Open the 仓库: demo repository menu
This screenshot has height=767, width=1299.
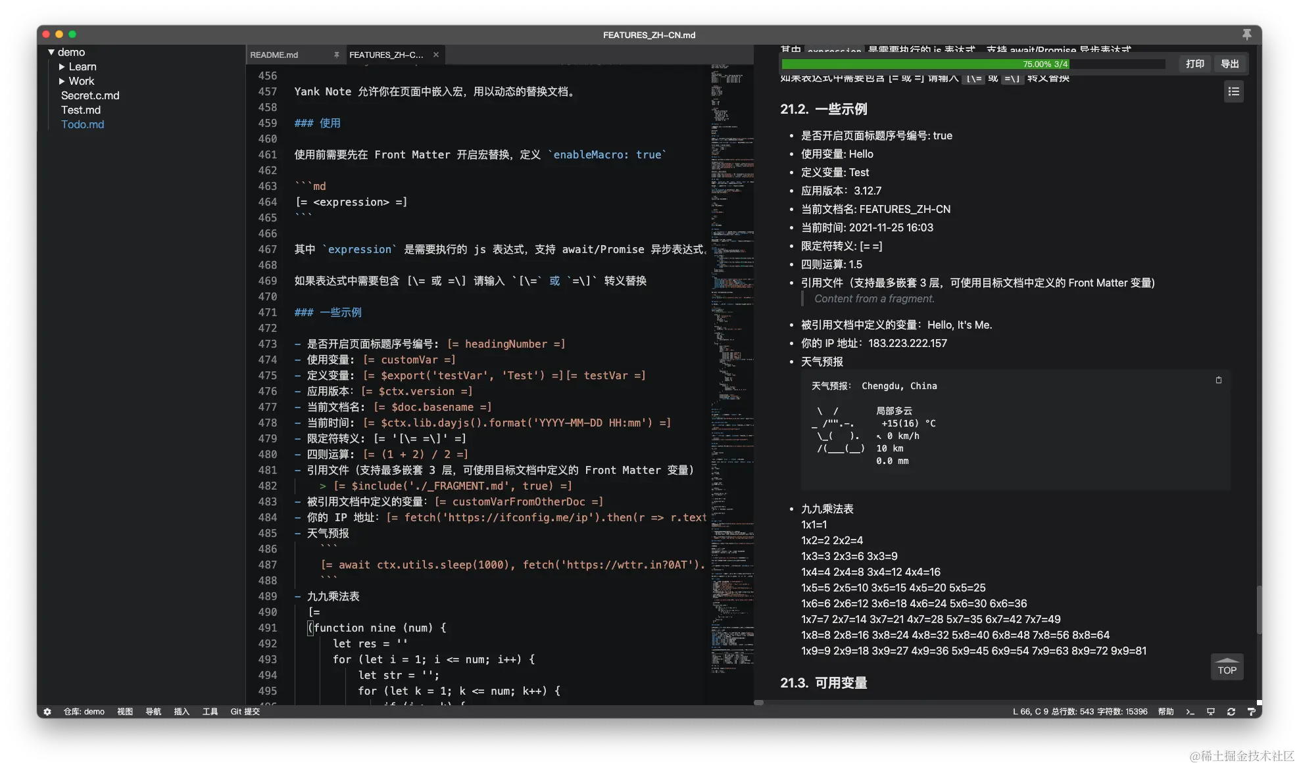[84, 712]
